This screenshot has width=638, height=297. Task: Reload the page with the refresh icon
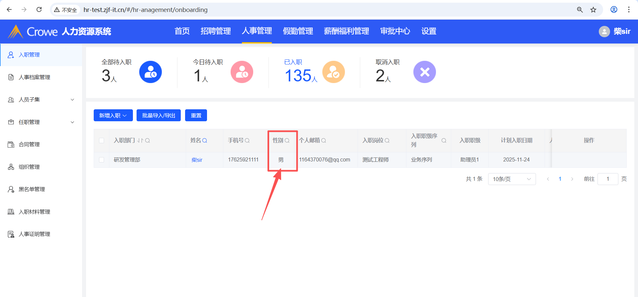[39, 10]
